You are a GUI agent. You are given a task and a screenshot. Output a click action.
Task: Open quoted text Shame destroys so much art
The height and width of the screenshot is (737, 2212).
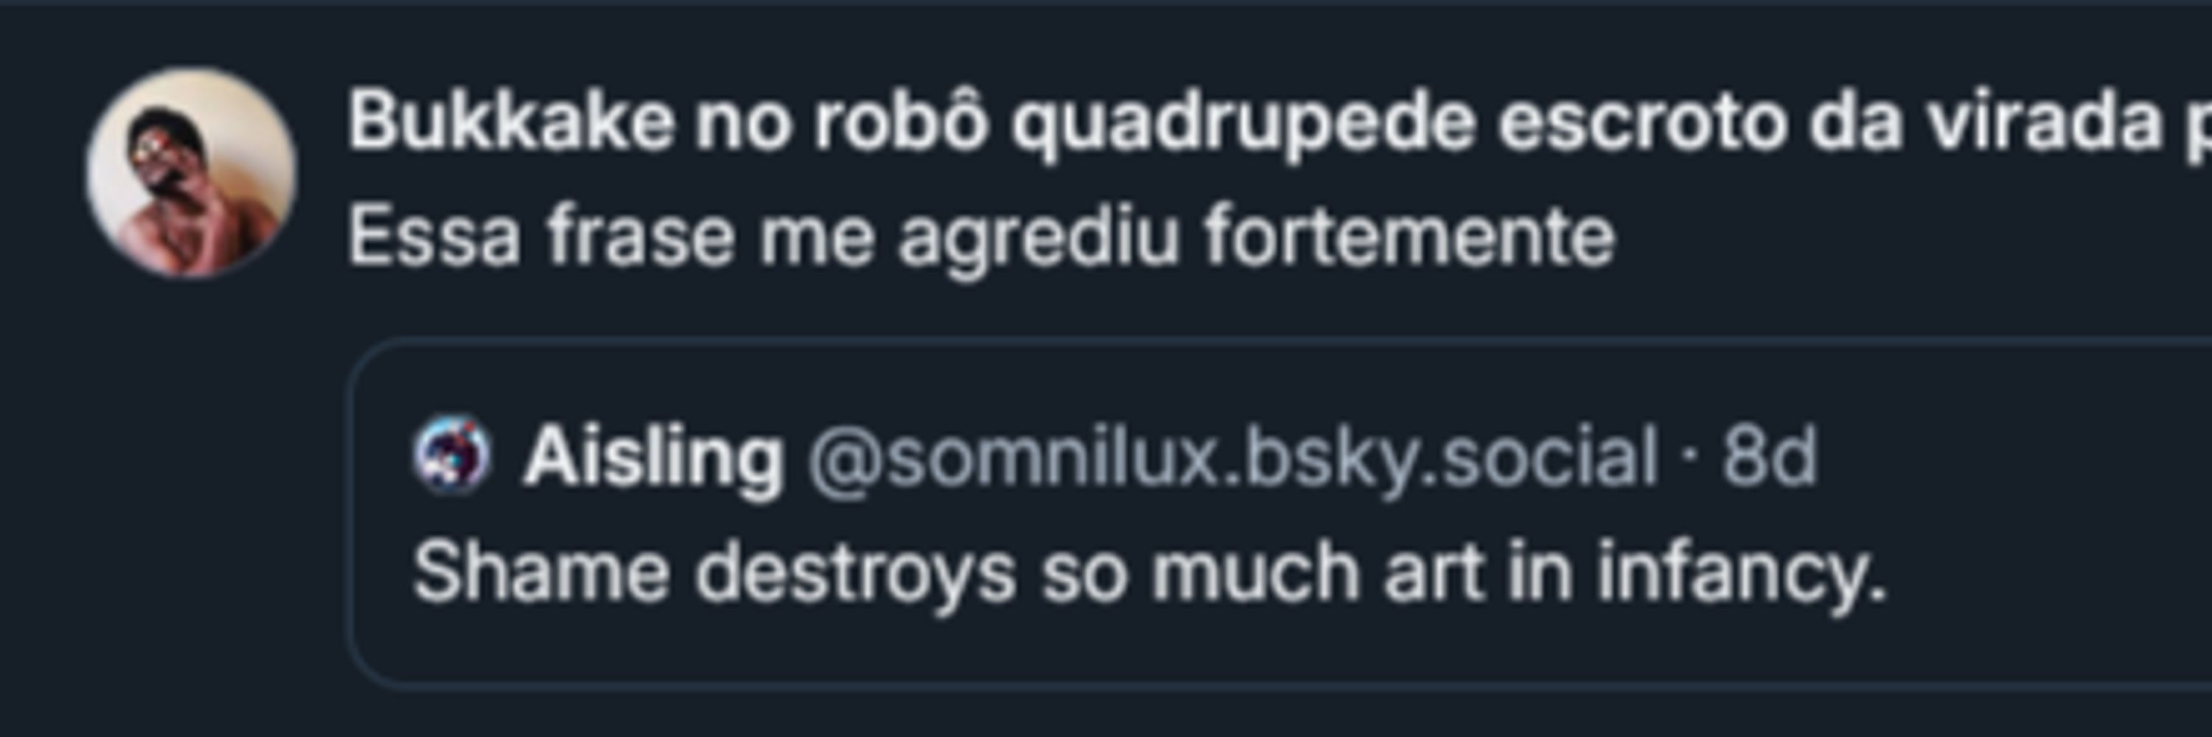pos(1151,572)
